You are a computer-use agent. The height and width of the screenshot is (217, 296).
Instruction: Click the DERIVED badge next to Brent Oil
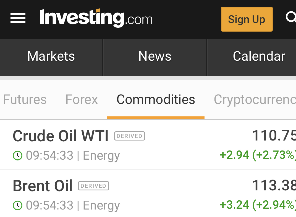(93, 186)
